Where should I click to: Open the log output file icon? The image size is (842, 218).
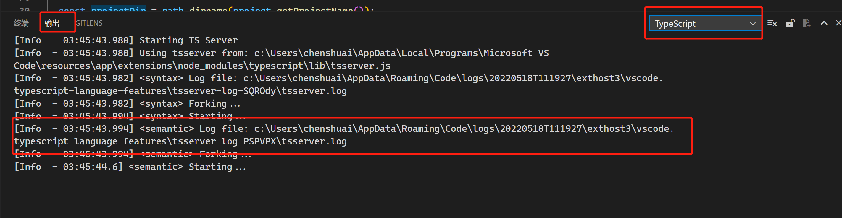click(x=806, y=23)
